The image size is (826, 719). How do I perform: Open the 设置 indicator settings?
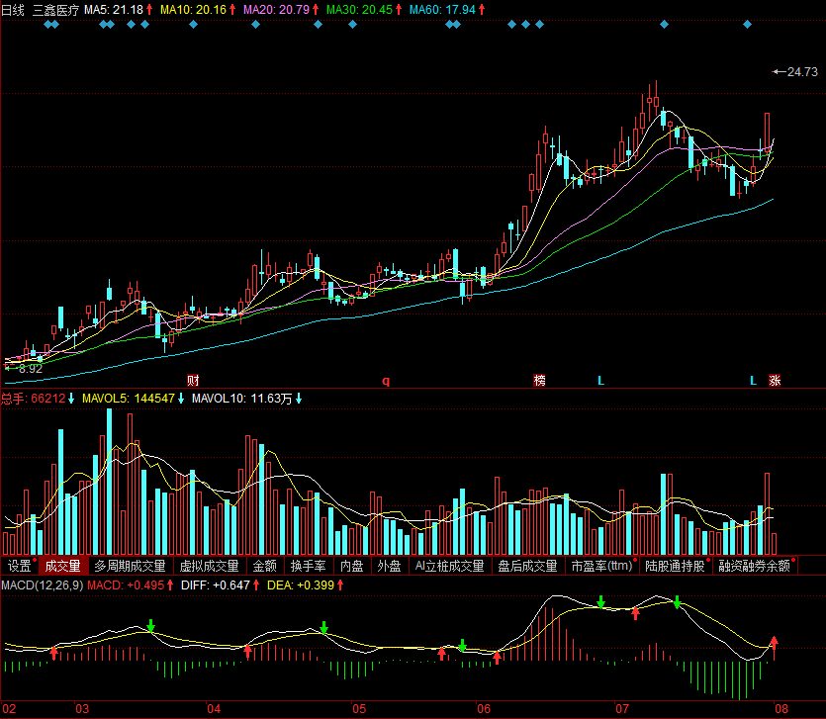tap(20, 567)
